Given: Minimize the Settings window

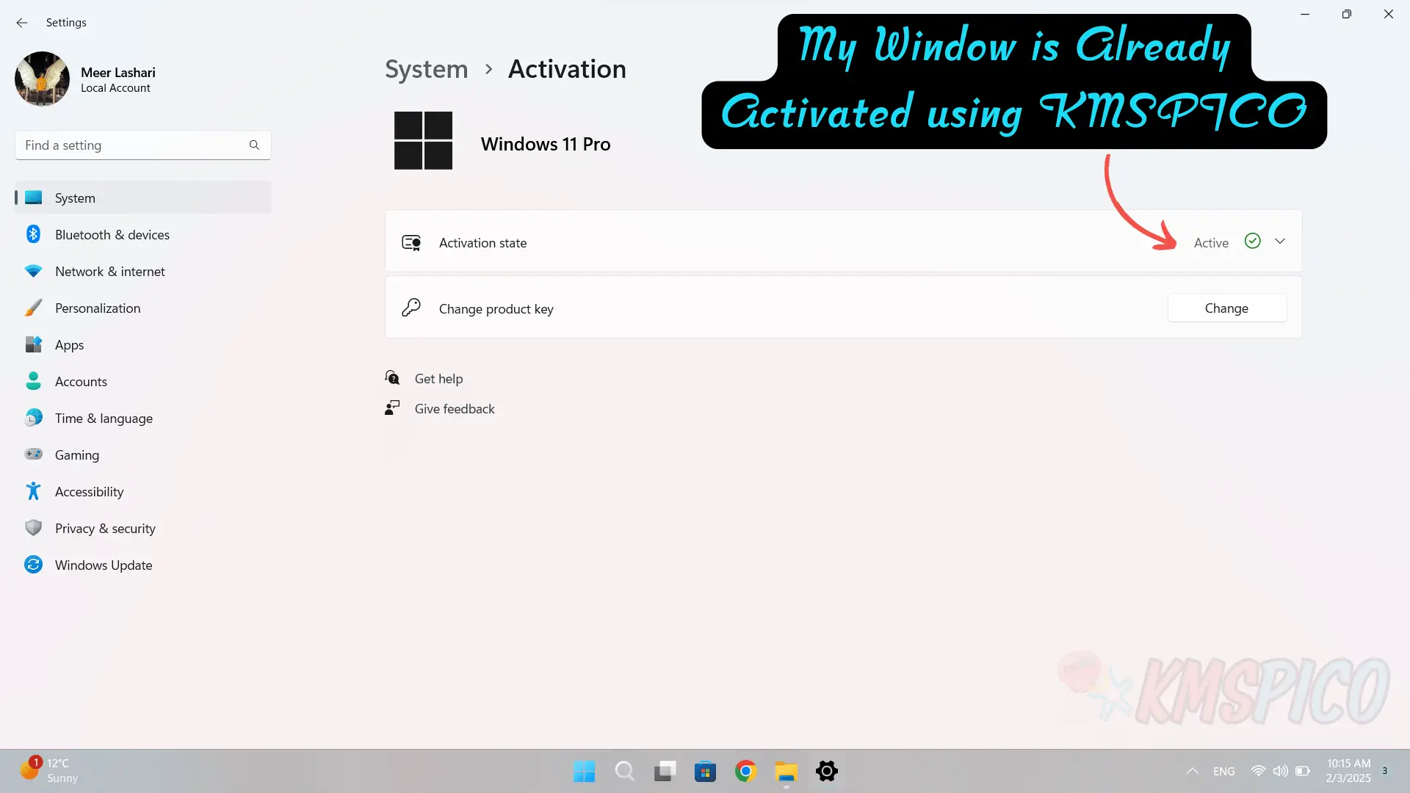Looking at the screenshot, I should [x=1305, y=14].
